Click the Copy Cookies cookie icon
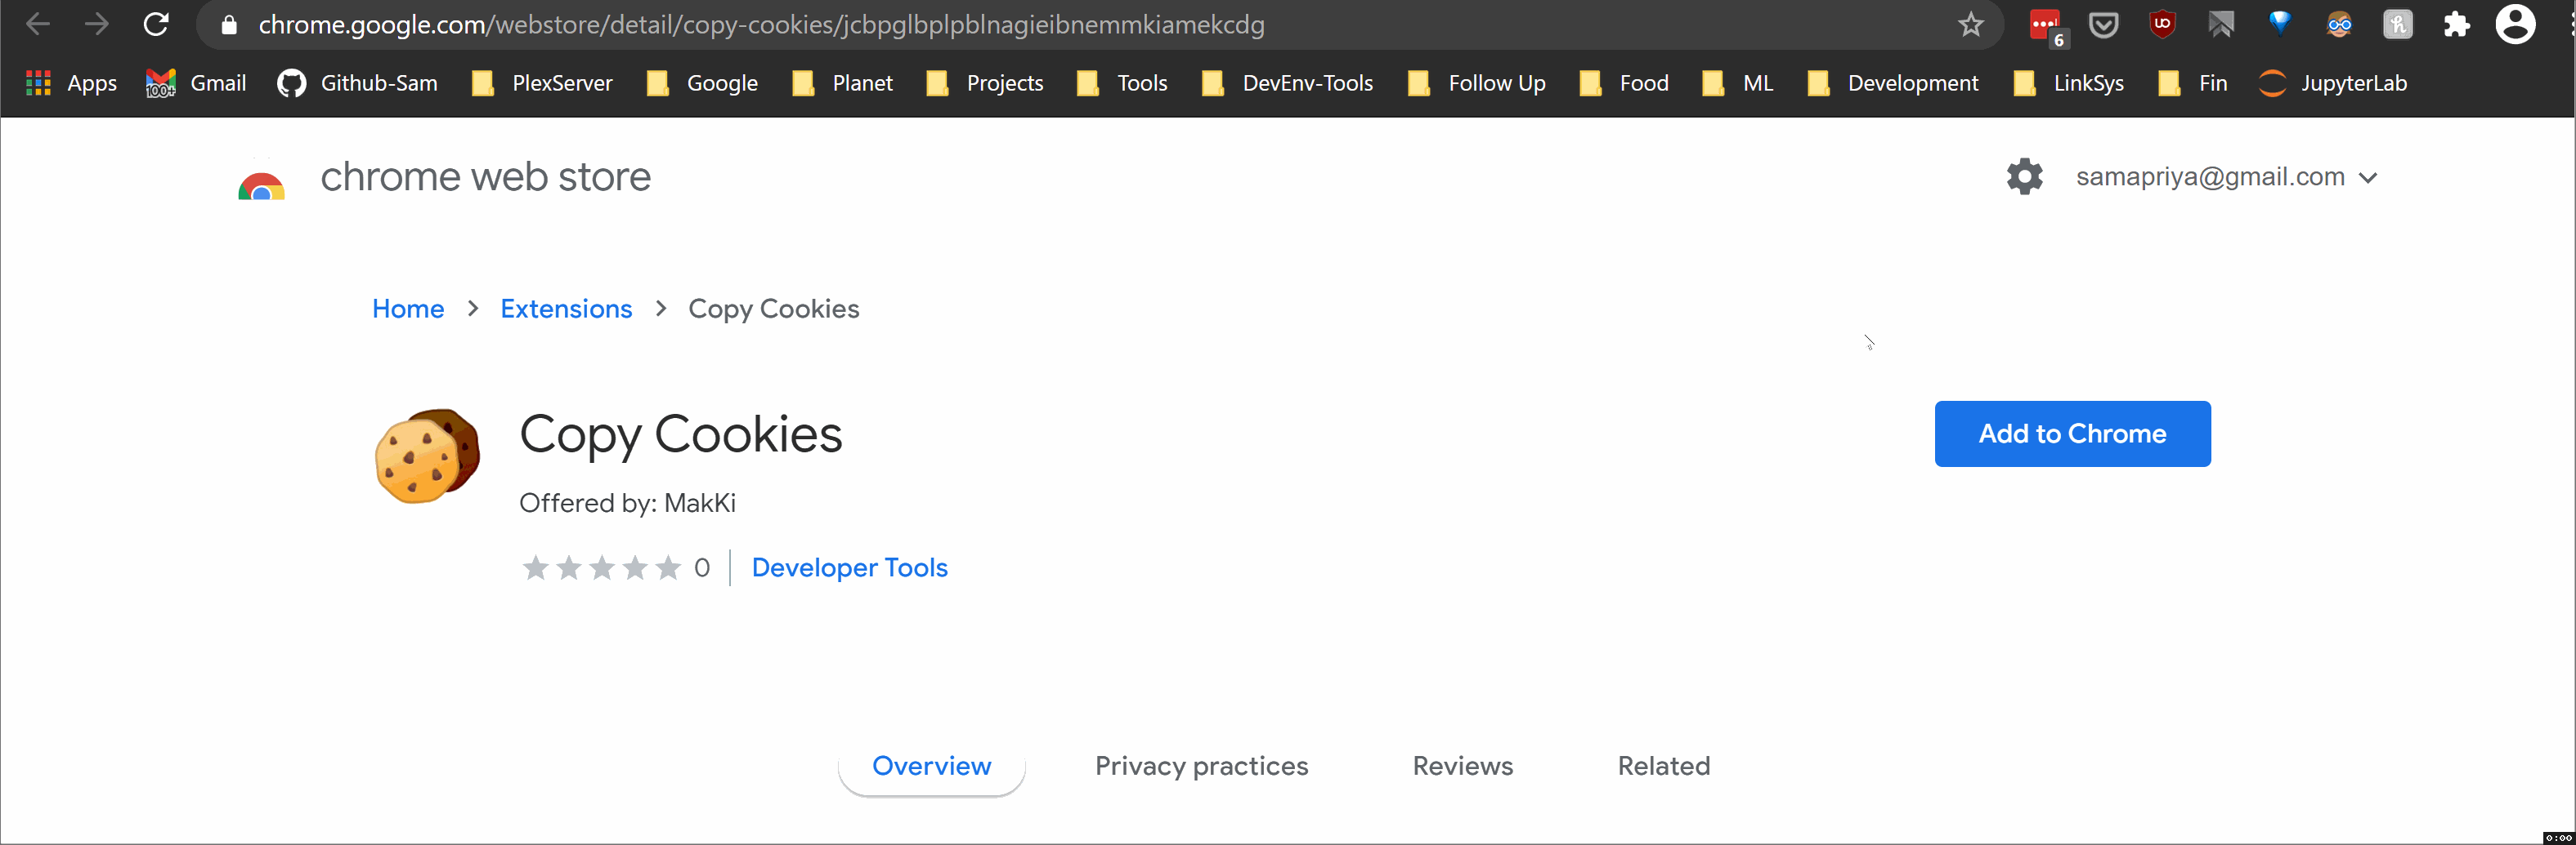 click(x=427, y=456)
